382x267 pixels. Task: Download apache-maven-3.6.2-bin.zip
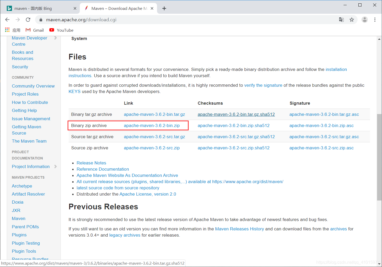[x=152, y=125]
